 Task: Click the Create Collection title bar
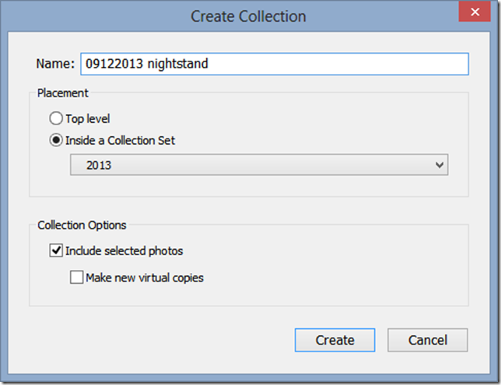tap(248, 16)
